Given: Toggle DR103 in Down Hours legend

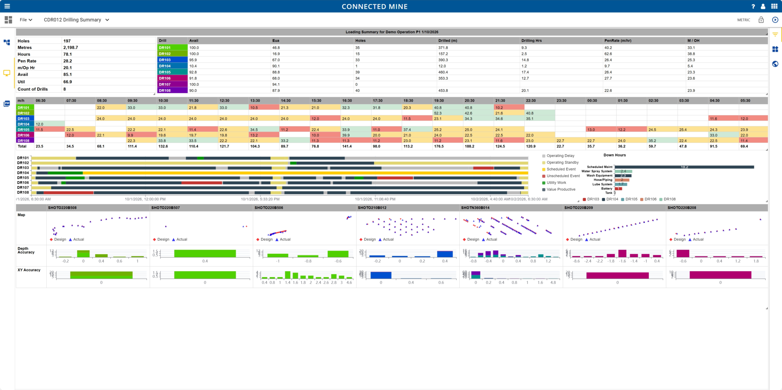Looking at the screenshot, I should [x=591, y=199].
